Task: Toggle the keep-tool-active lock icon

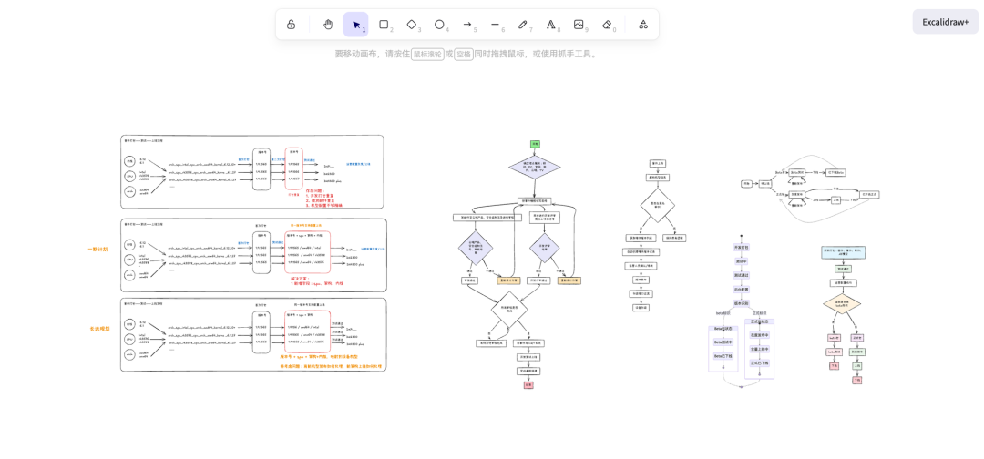Action: point(291,25)
